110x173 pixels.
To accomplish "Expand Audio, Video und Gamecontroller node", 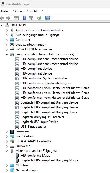I will 7,30.
